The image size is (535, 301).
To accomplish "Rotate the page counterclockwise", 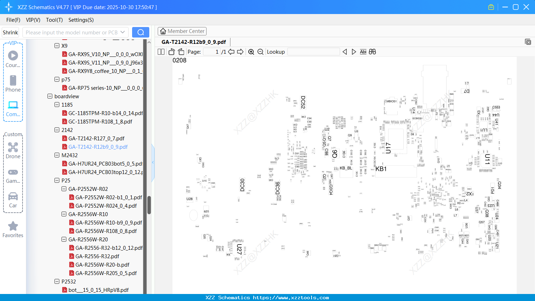I will [x=171, y=52].
